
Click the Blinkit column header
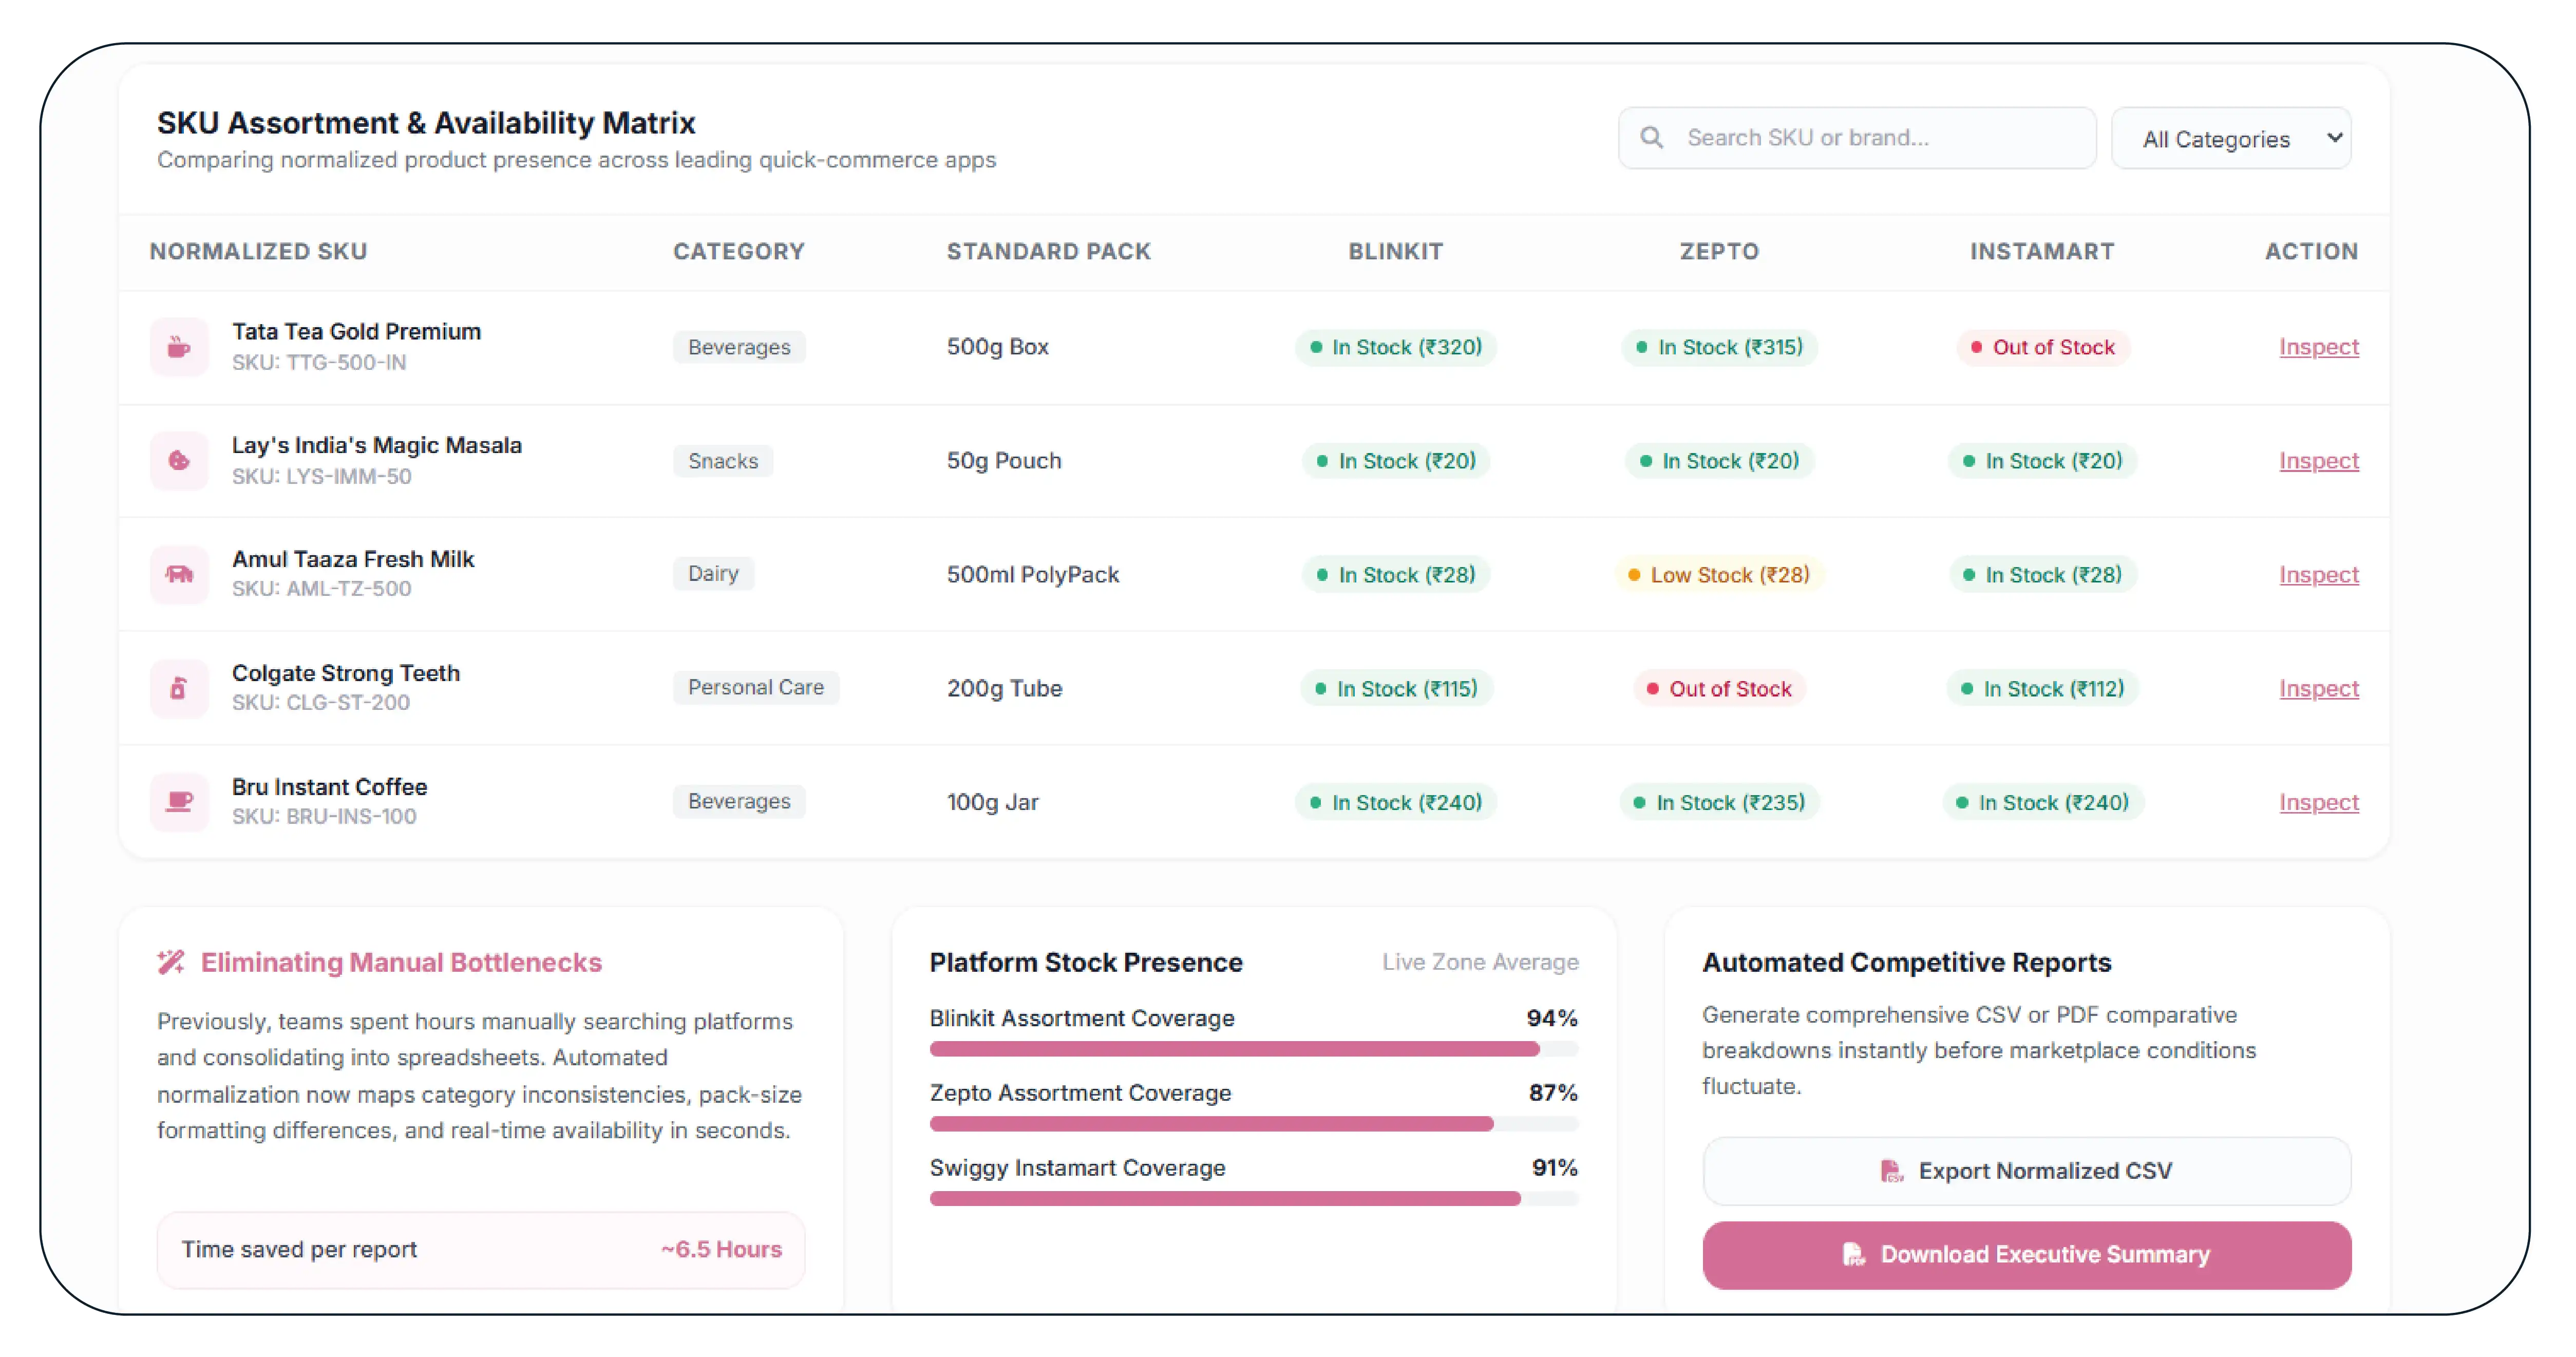tap(1396, 252)
